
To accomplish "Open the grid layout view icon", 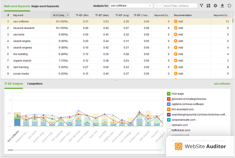I will [209, 6].
